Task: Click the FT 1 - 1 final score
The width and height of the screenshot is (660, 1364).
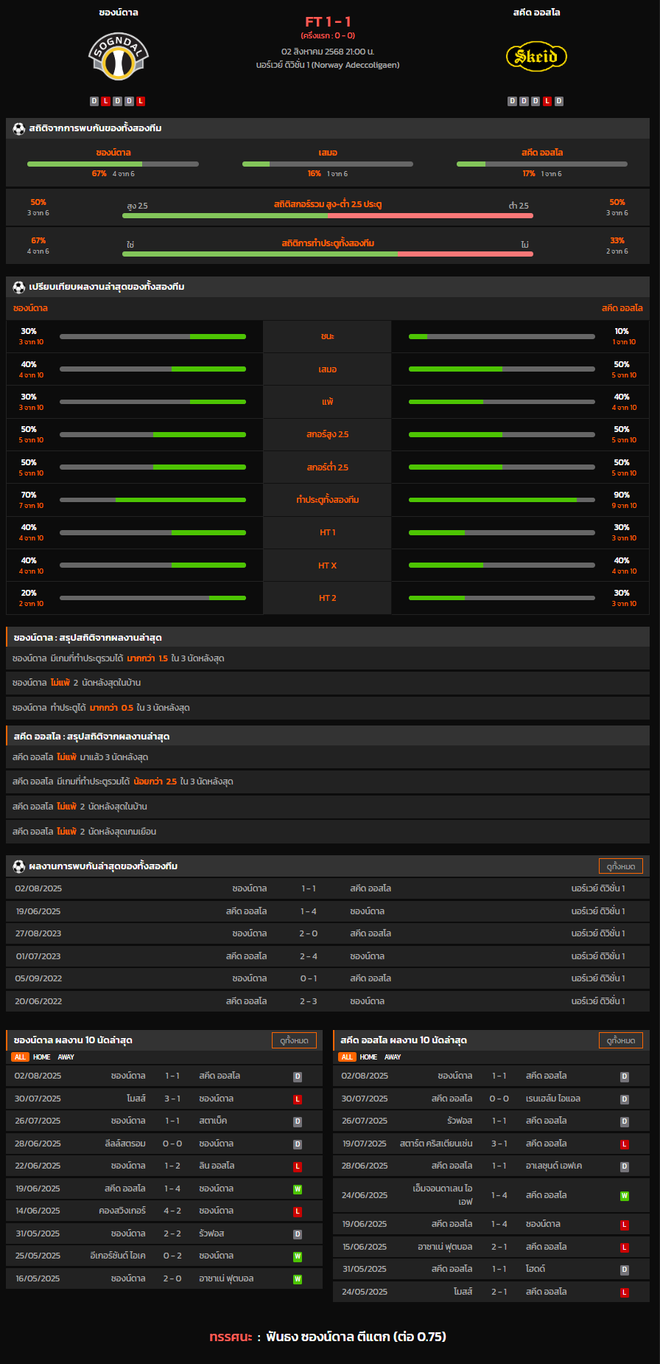Action: [328, 21]
